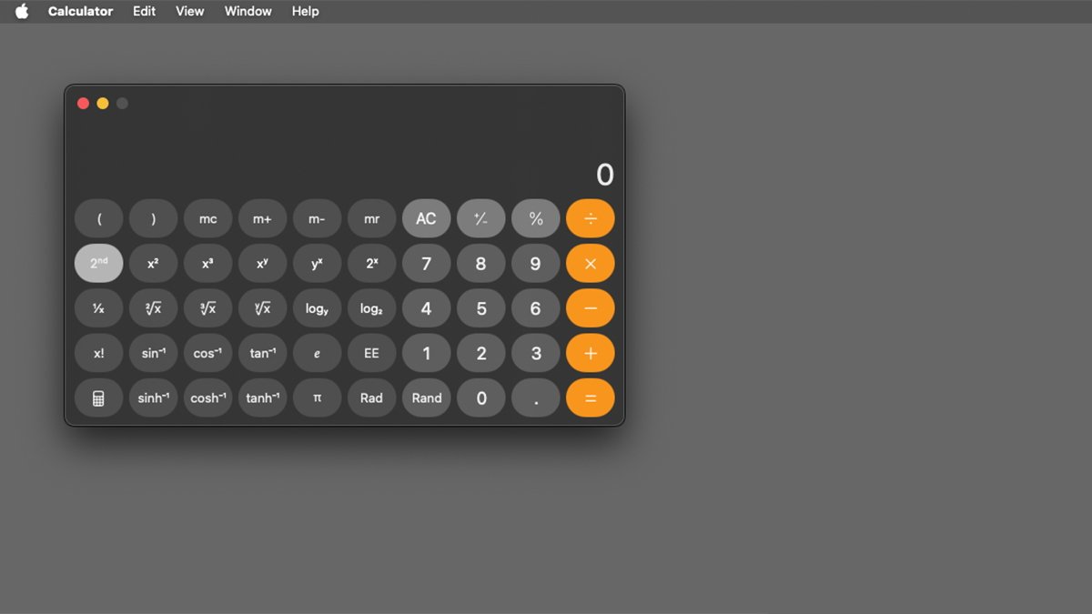Click the display value 0
This screenshot has width=1092, height=614.
pyautogui.click(x=605, y=175)
